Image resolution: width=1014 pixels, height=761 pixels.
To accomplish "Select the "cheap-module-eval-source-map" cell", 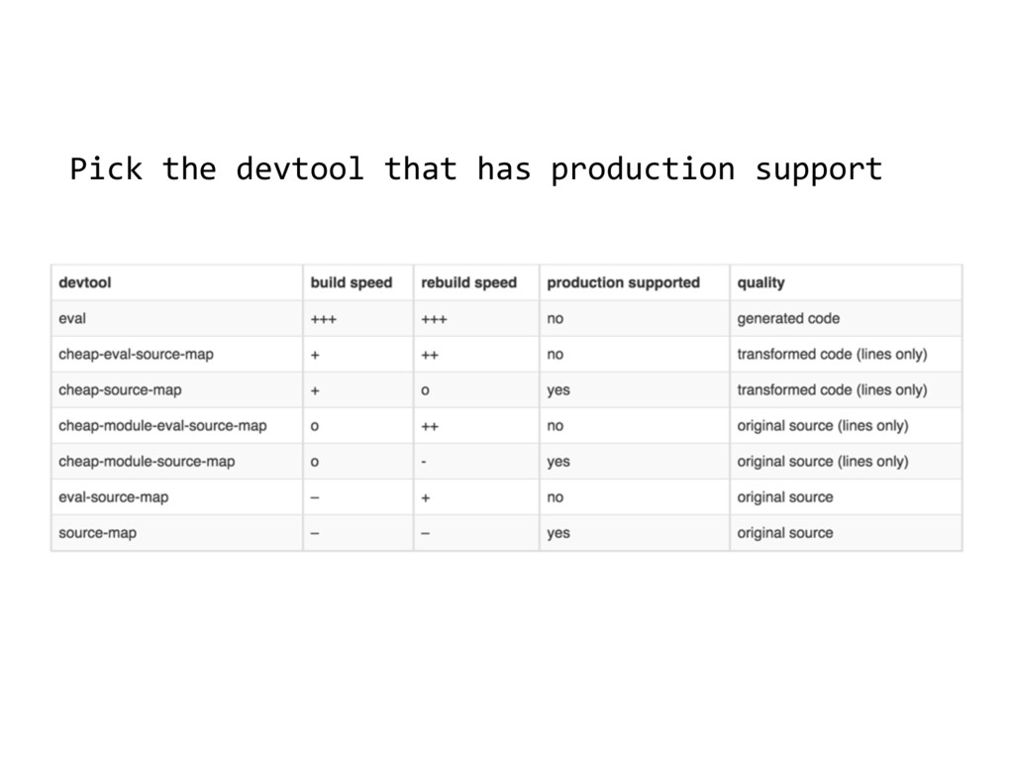I will point(162,426).
